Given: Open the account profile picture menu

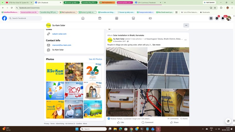Looking at the screenshot, I should [x=229, y=18].
